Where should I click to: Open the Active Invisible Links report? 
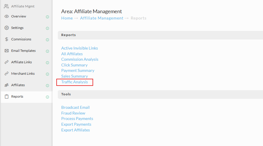tap(80, 48)
